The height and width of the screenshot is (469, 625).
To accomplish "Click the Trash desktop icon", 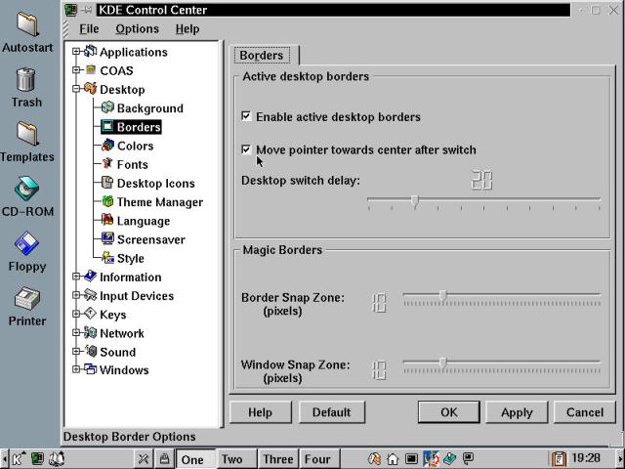I will (x=26, y=86).
